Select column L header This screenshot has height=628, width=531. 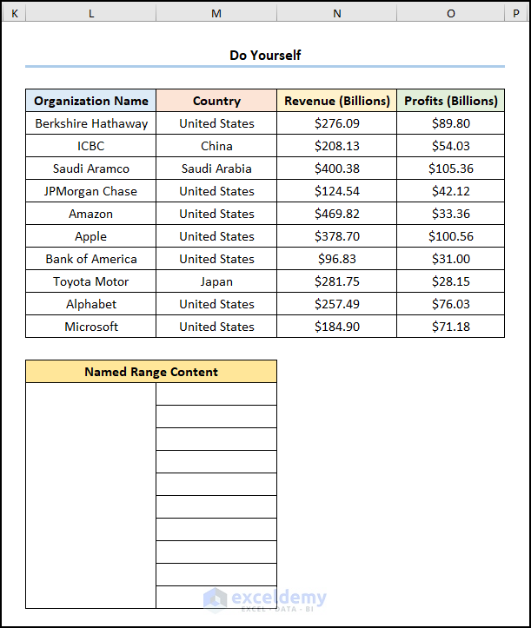point(91,14)
